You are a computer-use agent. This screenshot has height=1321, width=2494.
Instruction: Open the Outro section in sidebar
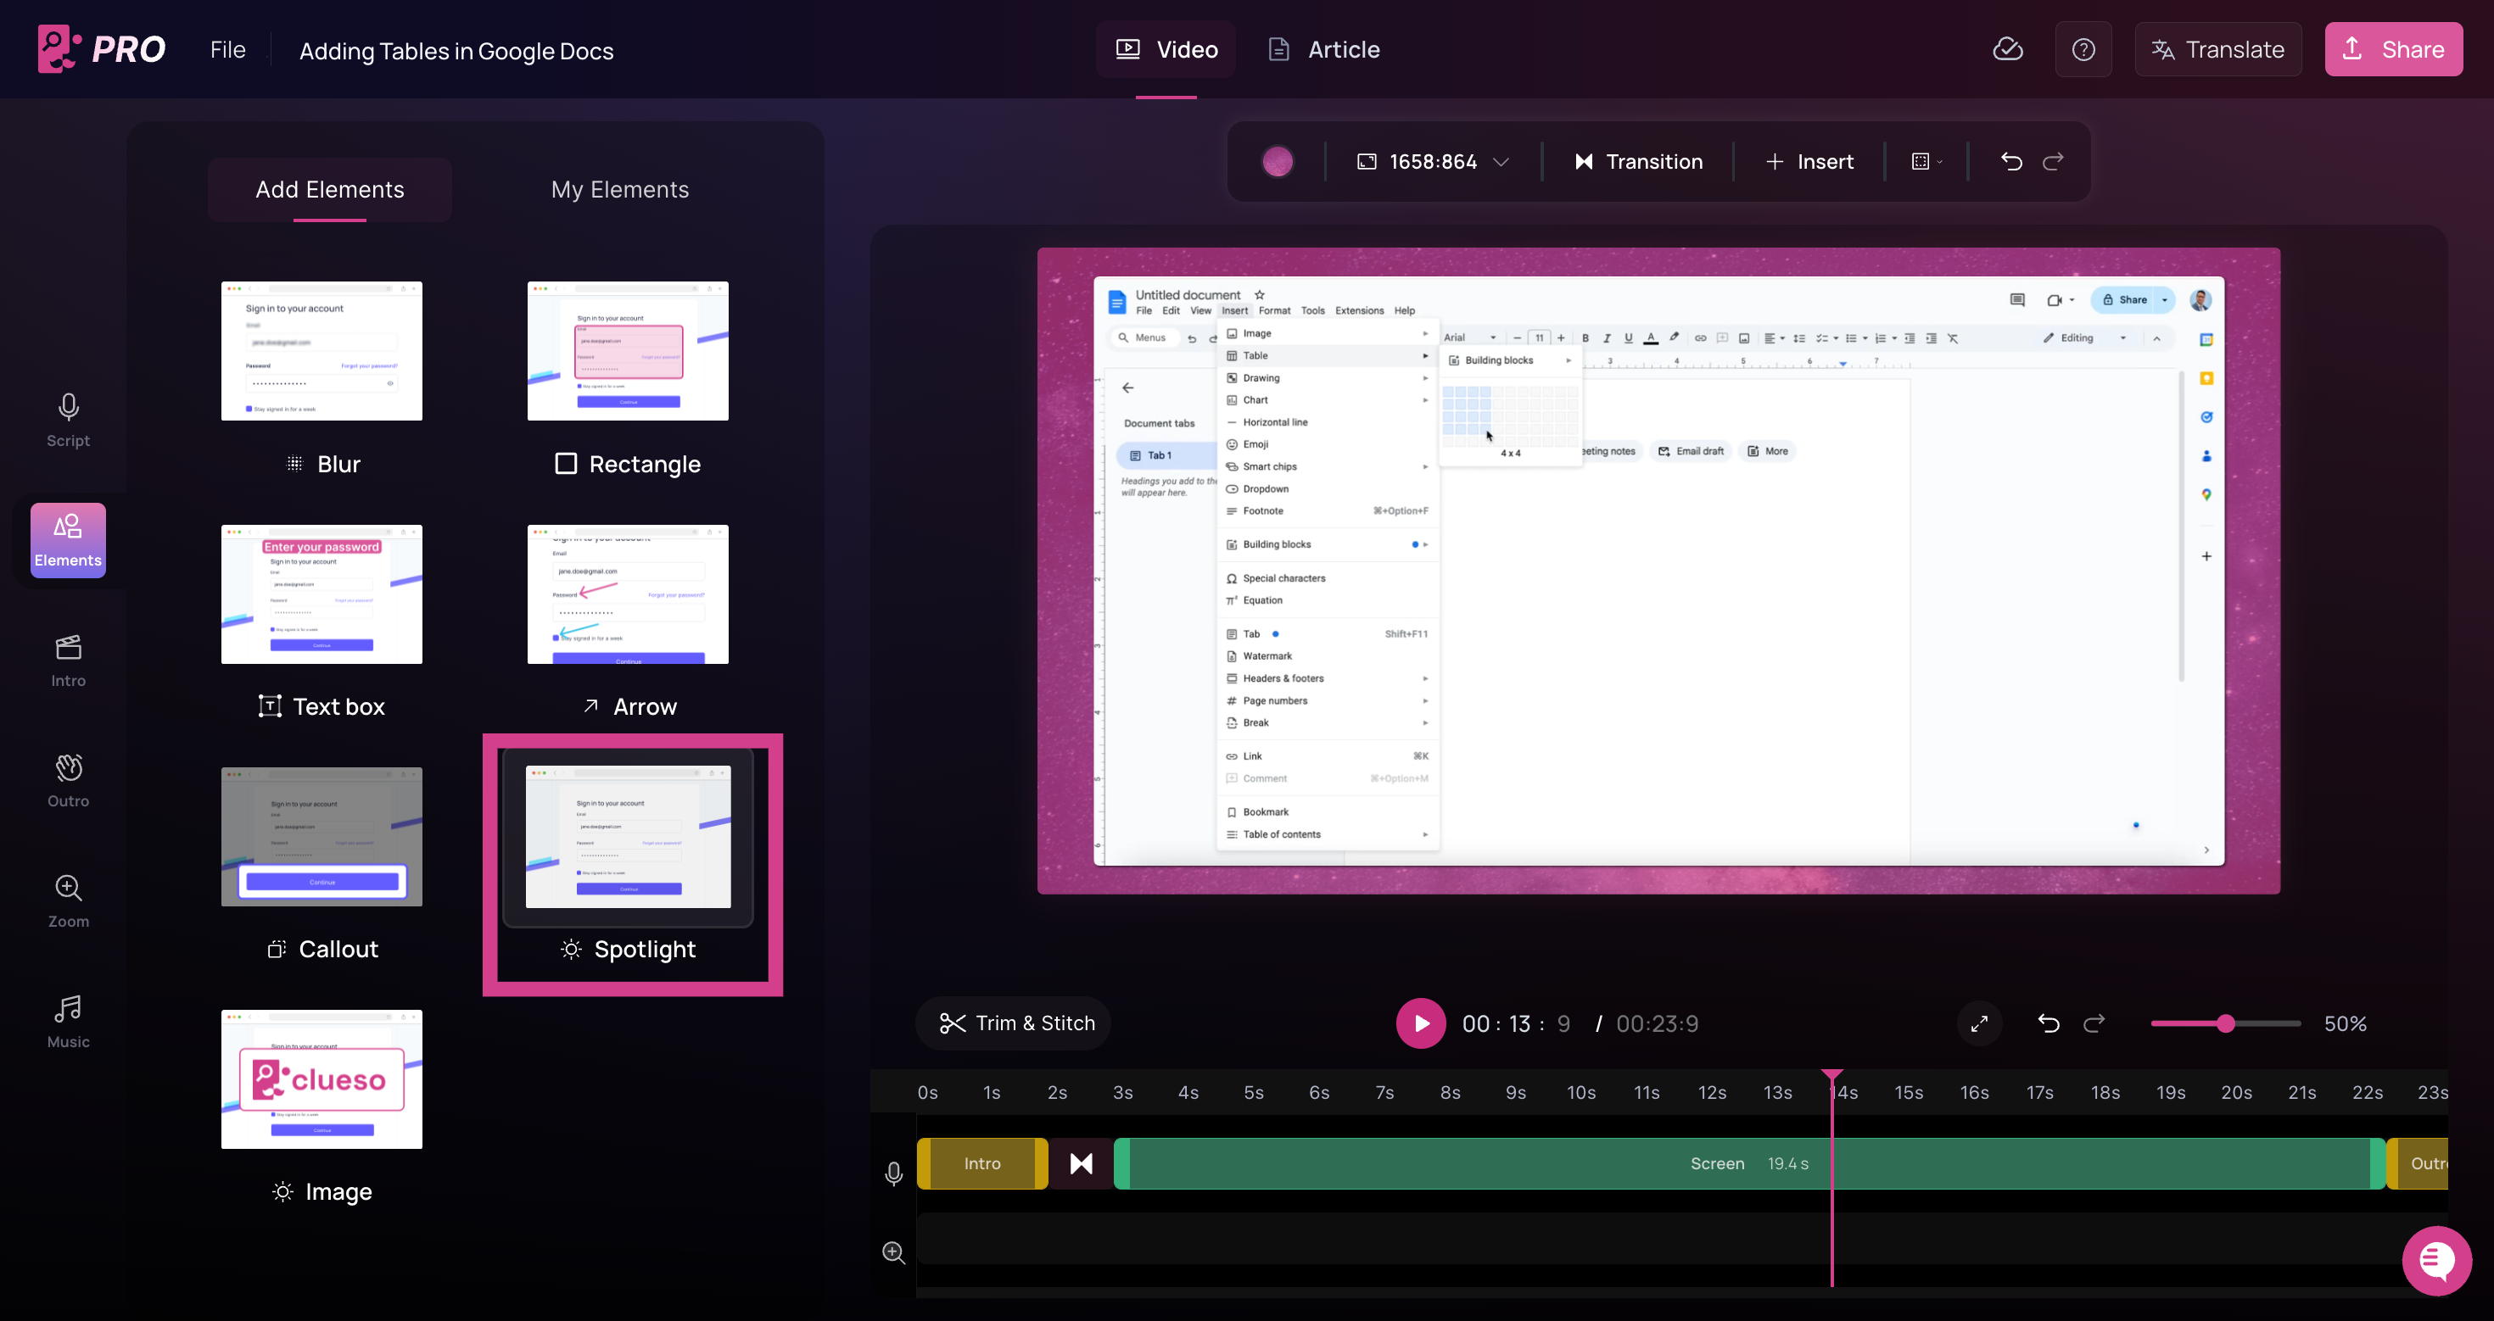coord(68,780)
